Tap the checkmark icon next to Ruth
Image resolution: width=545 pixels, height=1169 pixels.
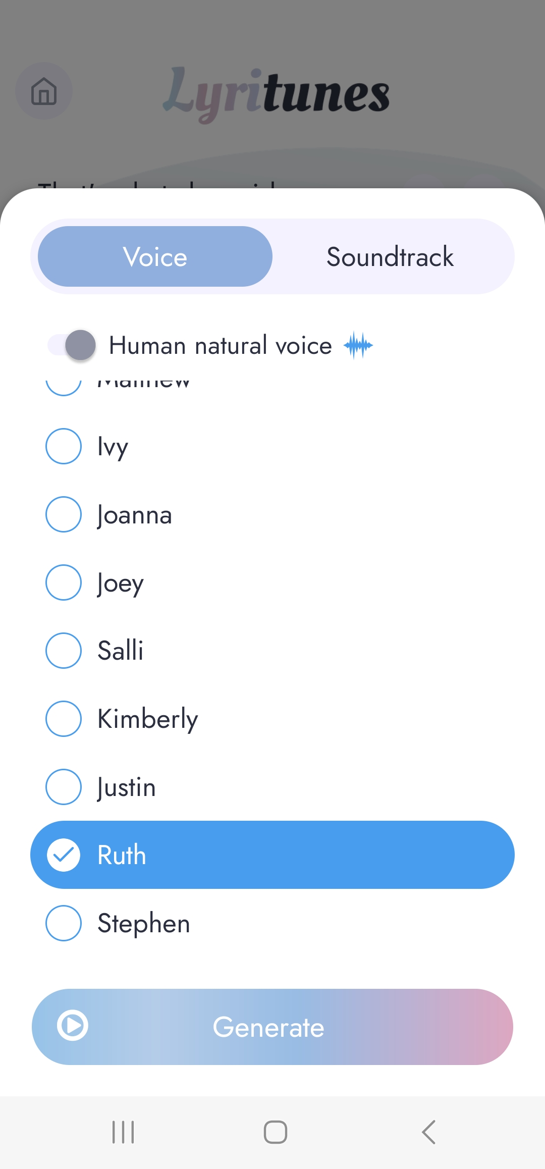click(64, 855)
